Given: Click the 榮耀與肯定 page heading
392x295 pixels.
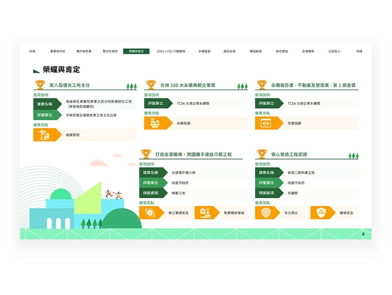Looking at the screenshot, I should (x=61, y=69).
